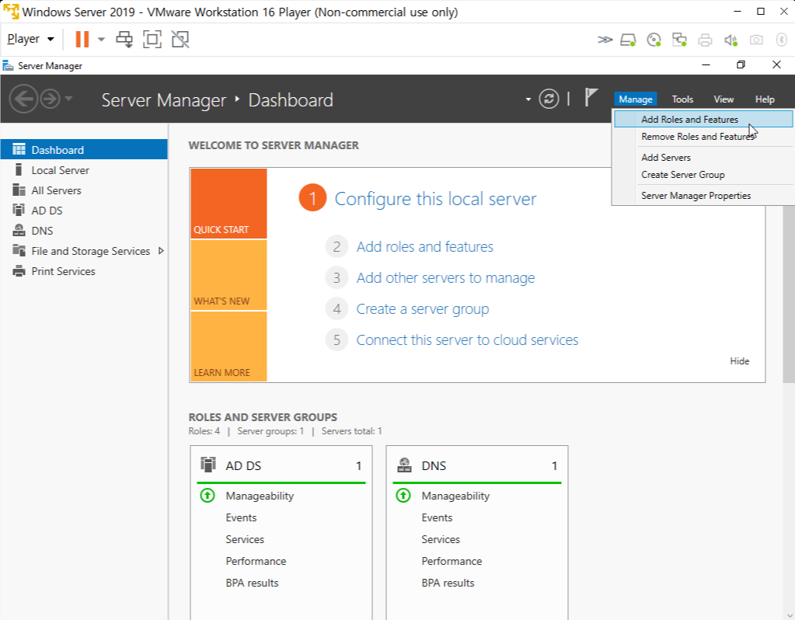Select the QUICK START tile
Screen dimensions: 795x620
[228, 204]
